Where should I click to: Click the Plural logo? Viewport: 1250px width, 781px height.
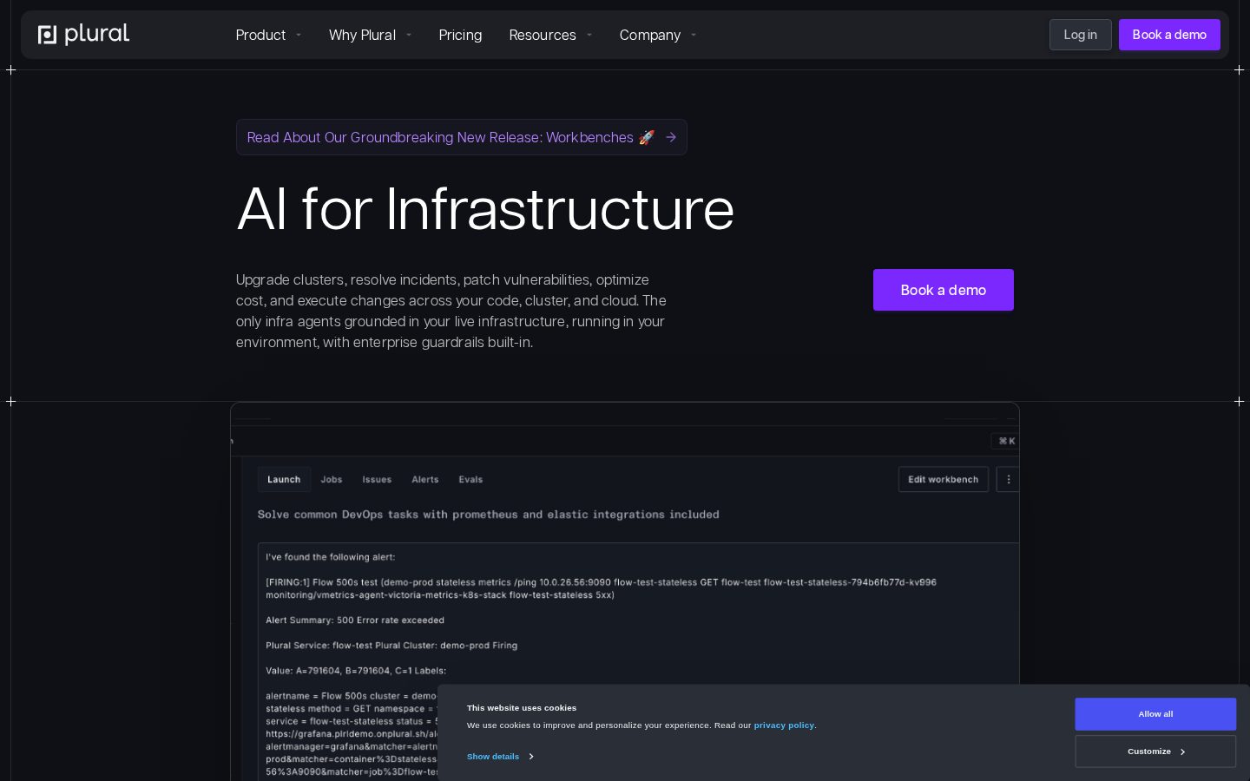point(84,35)
